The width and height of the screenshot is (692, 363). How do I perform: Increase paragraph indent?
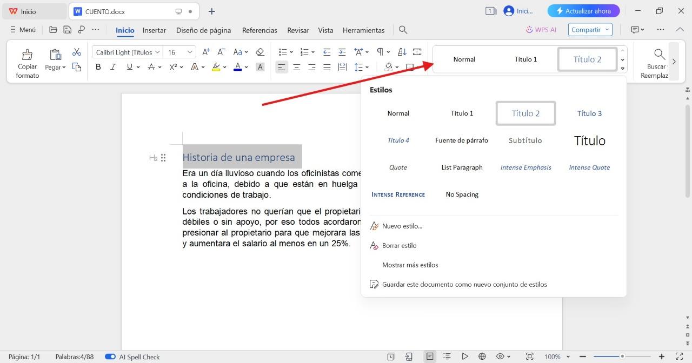coord(342,52)
